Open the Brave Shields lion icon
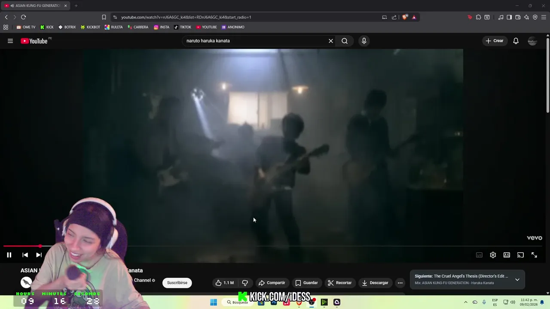Screen dimensions: 550x309 pos(405,17)
